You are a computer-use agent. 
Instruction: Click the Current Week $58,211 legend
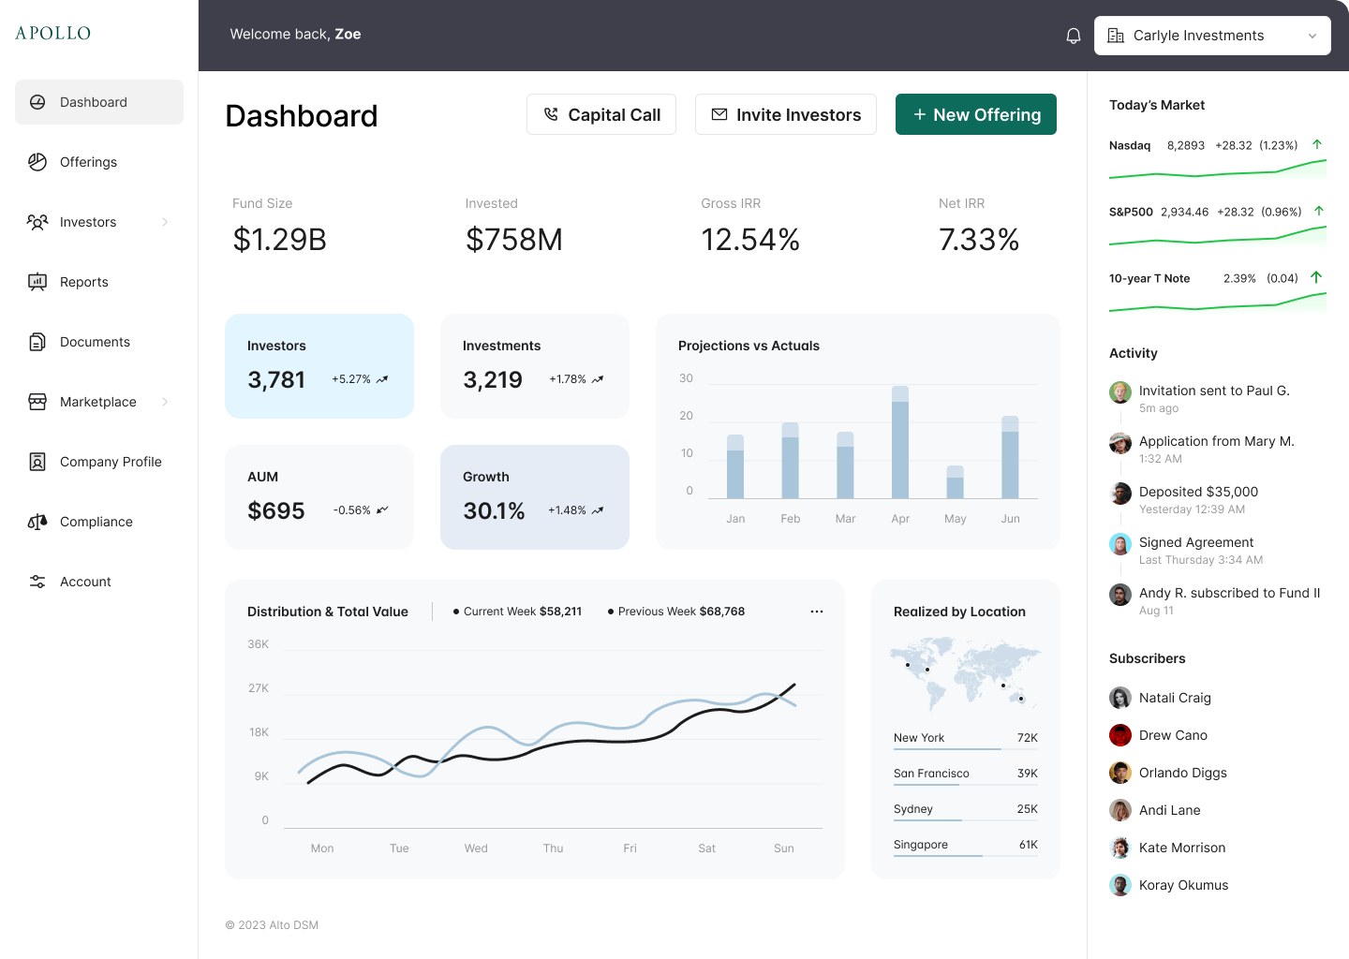pos(517,612)
